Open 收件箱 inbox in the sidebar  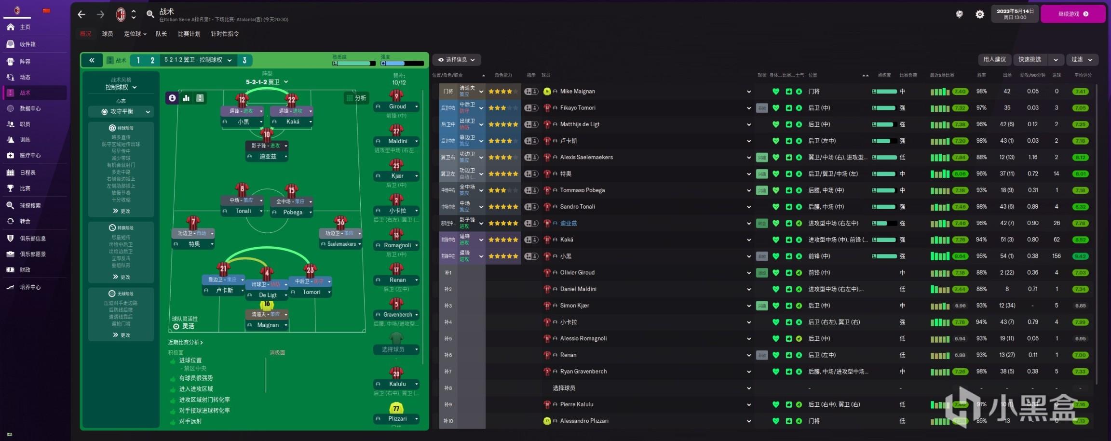27,44
